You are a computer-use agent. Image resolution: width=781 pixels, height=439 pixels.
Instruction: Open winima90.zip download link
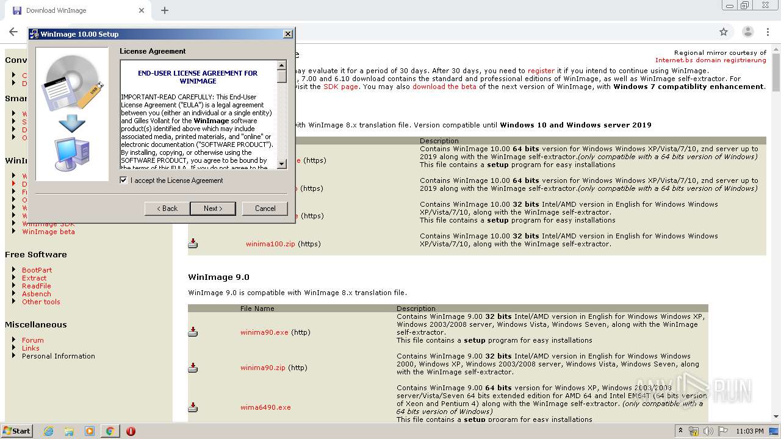(x=263, y=368)
